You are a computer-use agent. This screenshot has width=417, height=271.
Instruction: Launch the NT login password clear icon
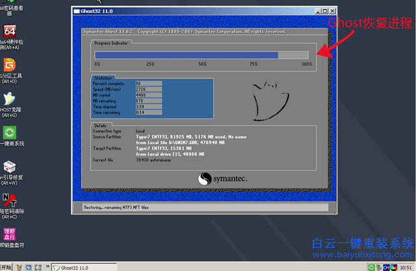[10, 200]
